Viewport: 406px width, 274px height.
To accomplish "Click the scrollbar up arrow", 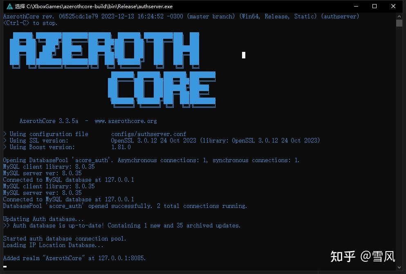I will coord(399,16).
